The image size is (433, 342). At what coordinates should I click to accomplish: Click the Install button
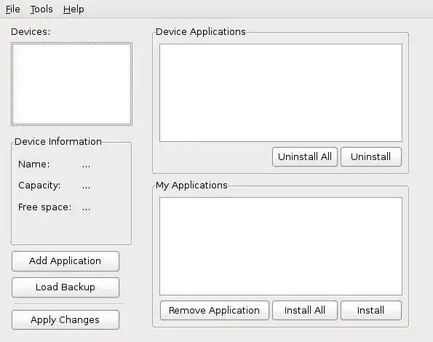(371, 311)
